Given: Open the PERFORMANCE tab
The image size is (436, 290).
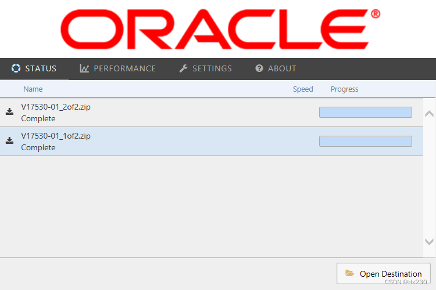Looking at the screenshot, I should point(117,68).
